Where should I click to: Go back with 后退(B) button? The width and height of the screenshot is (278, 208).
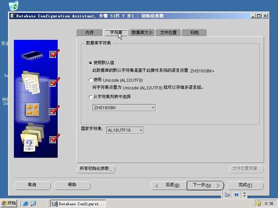(x=169, y=185)
